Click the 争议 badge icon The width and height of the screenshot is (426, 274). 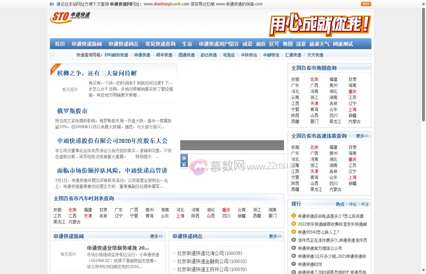point(184,161)
